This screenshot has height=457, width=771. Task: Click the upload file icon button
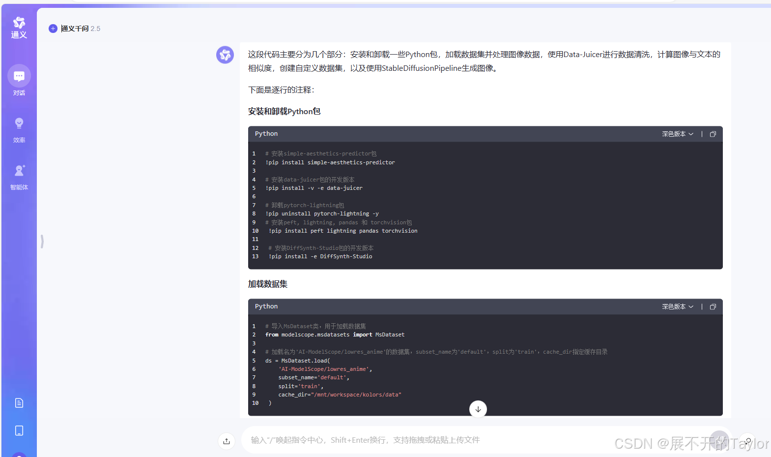click(227, 441)
